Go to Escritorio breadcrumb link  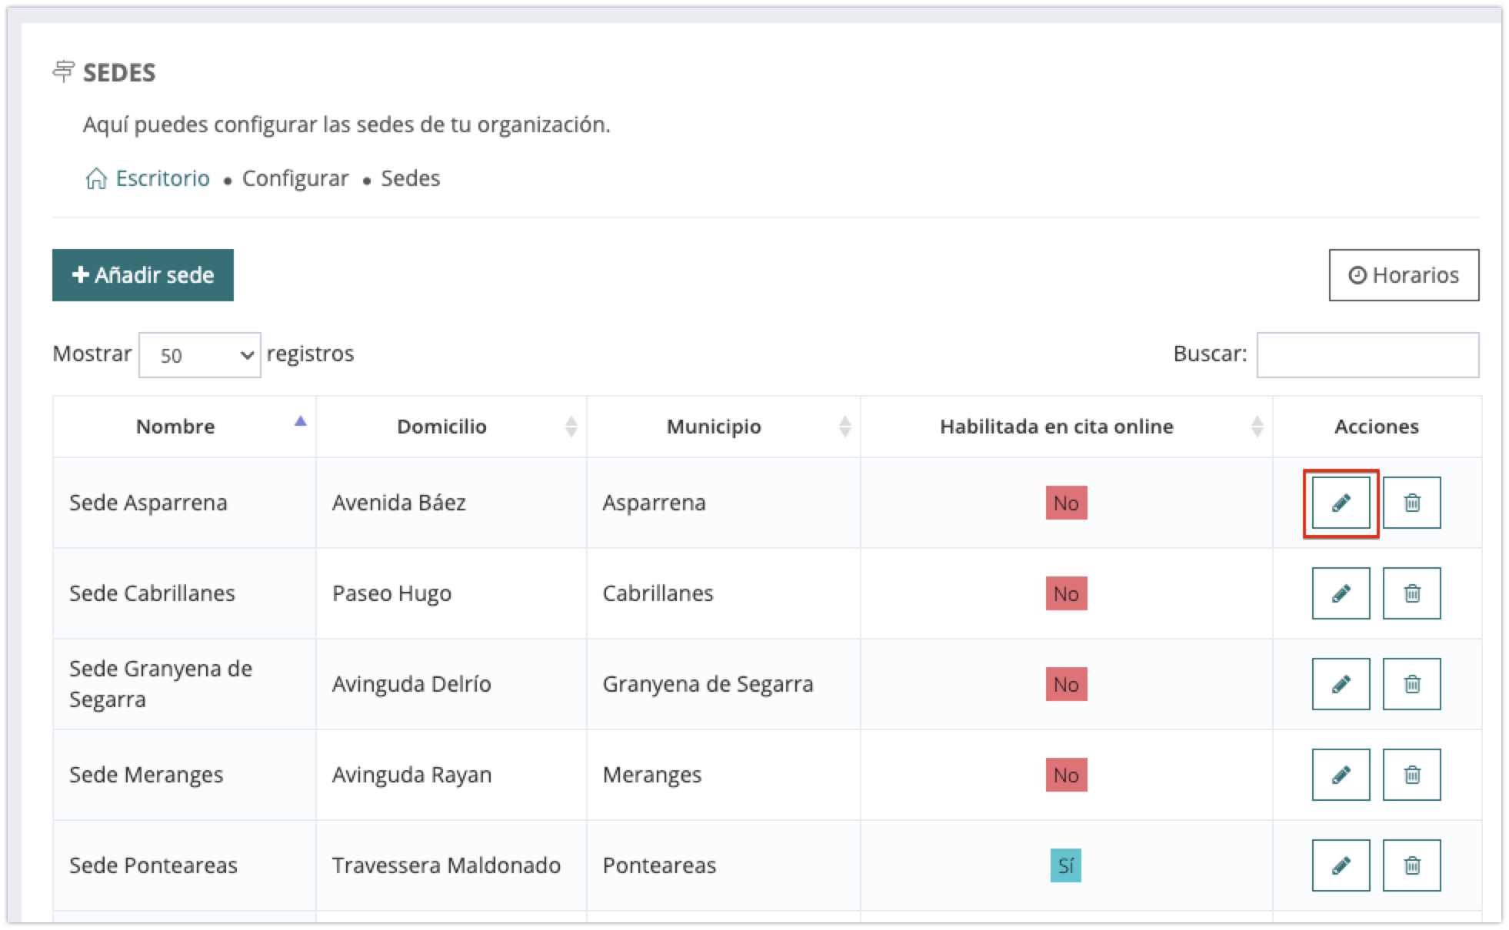[x=162, y=178]
